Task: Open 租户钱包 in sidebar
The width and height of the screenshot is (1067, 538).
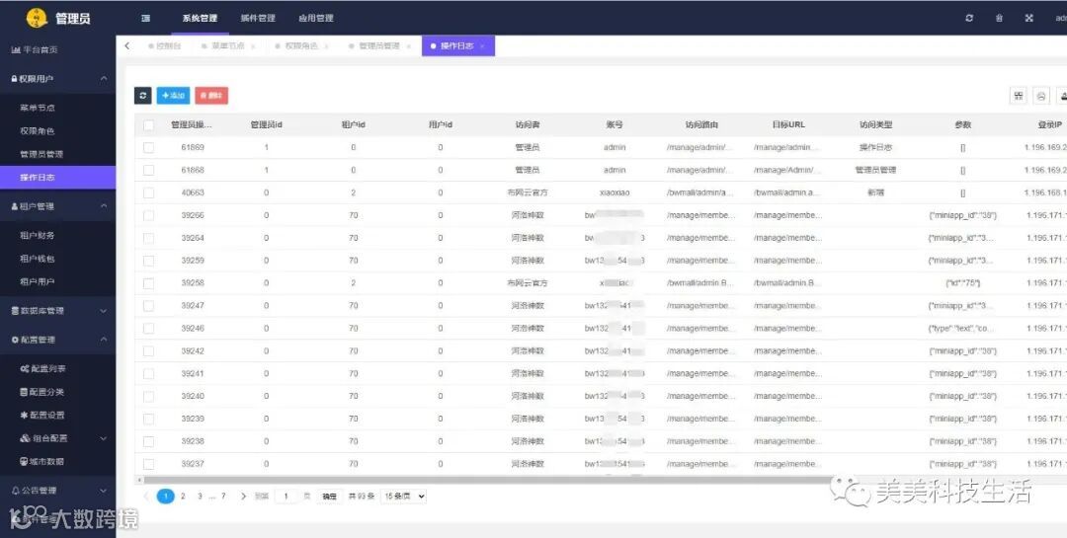Action: click(x=38, y=259)
